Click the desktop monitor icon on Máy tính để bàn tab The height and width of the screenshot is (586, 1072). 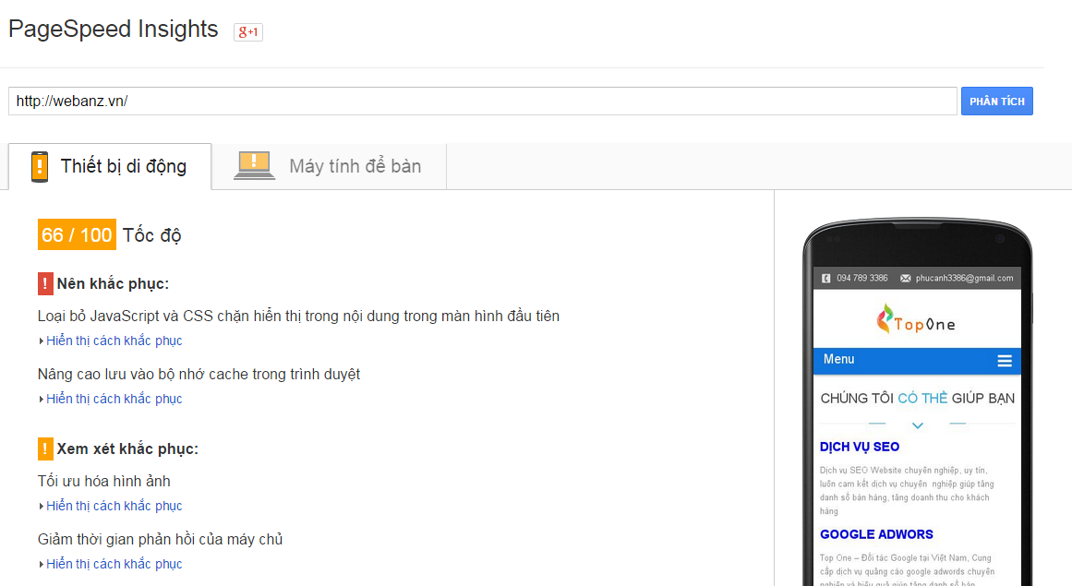click(x=252, y=164)
